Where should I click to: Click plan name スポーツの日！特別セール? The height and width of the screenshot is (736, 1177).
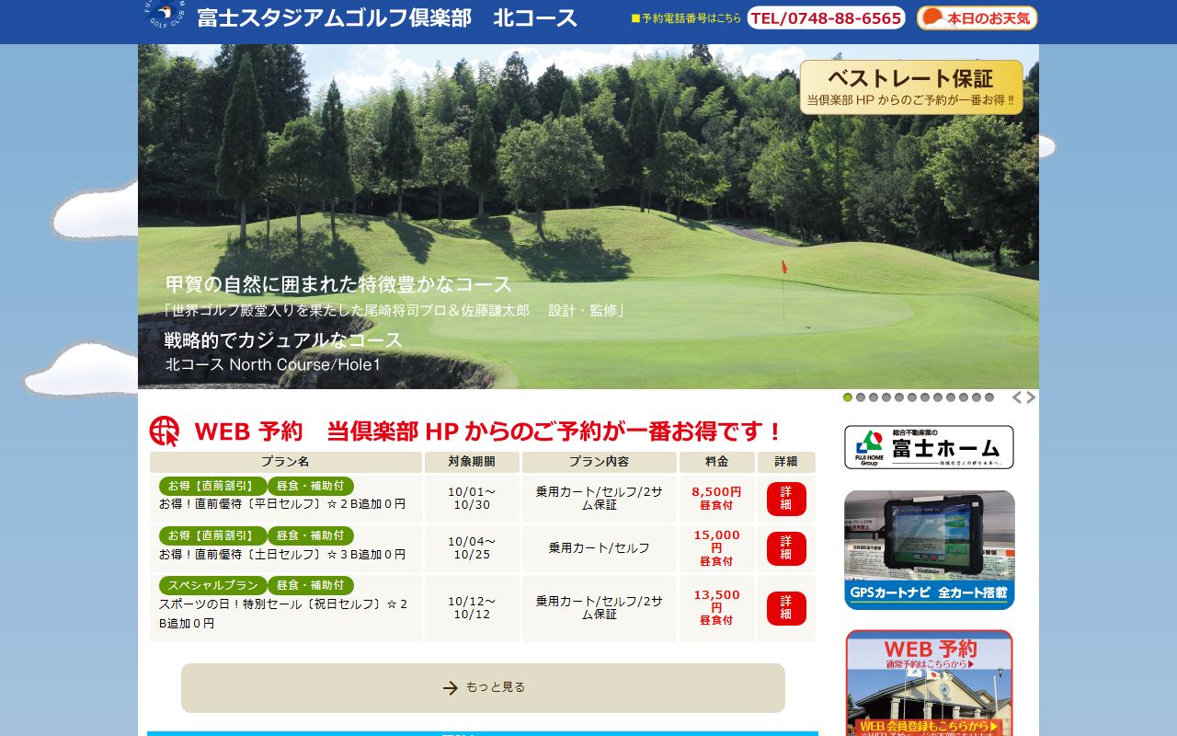pyautogui.click(x=283, y=614)
